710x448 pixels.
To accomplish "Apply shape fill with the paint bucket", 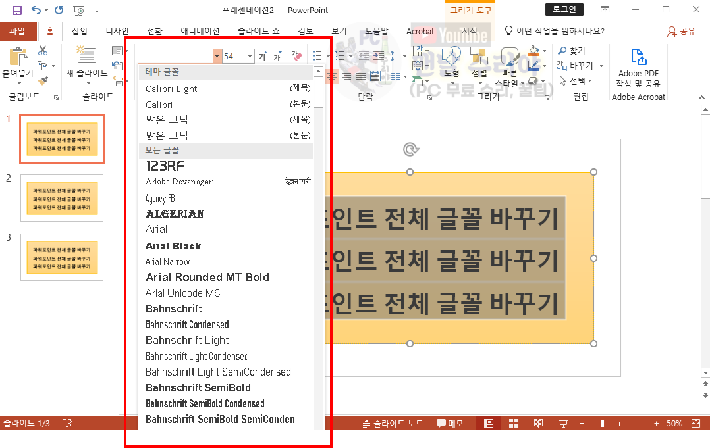I will click(x=534, y=50).
